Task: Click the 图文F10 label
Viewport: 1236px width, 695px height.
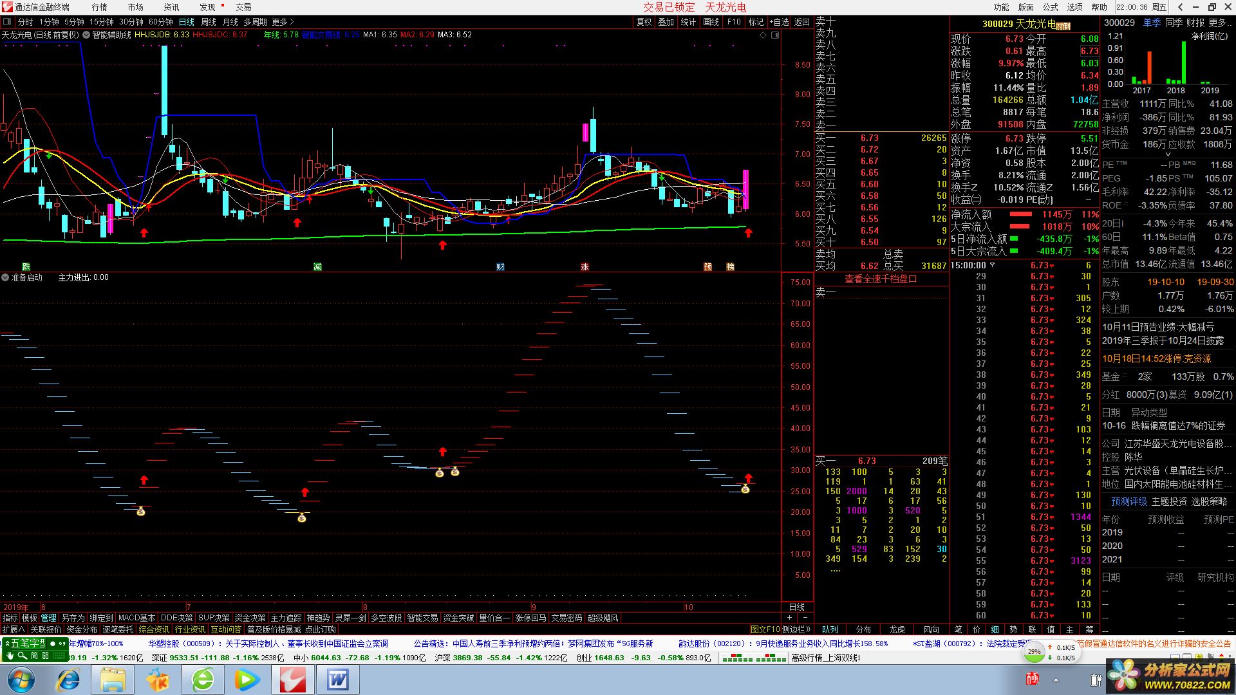Action: [x=765, y=629]
